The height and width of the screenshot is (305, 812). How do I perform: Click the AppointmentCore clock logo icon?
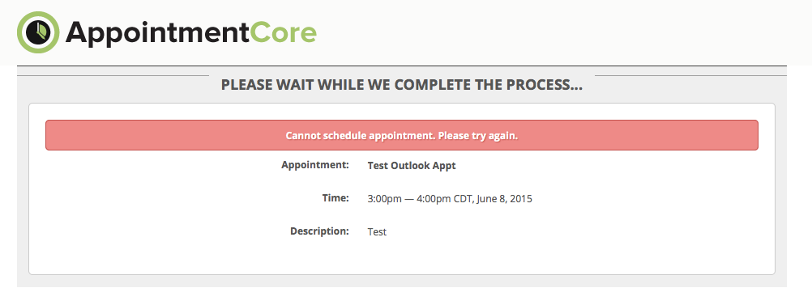pos(38,32)
